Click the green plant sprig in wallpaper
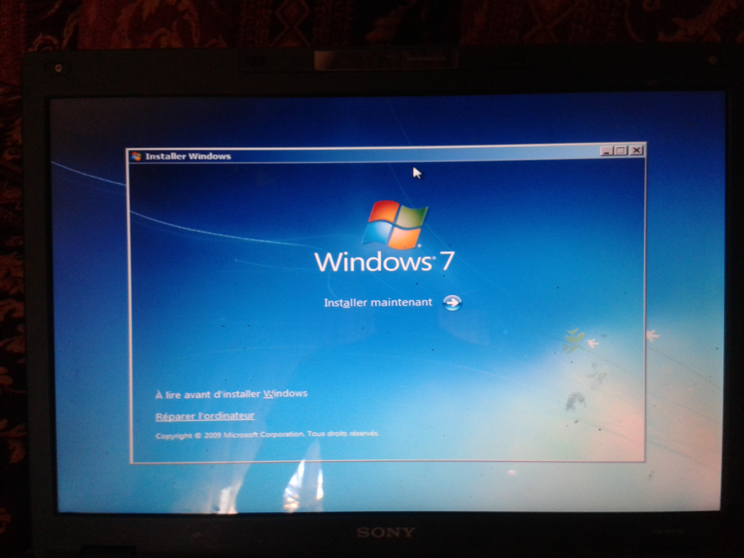 [x=574, y=340]
